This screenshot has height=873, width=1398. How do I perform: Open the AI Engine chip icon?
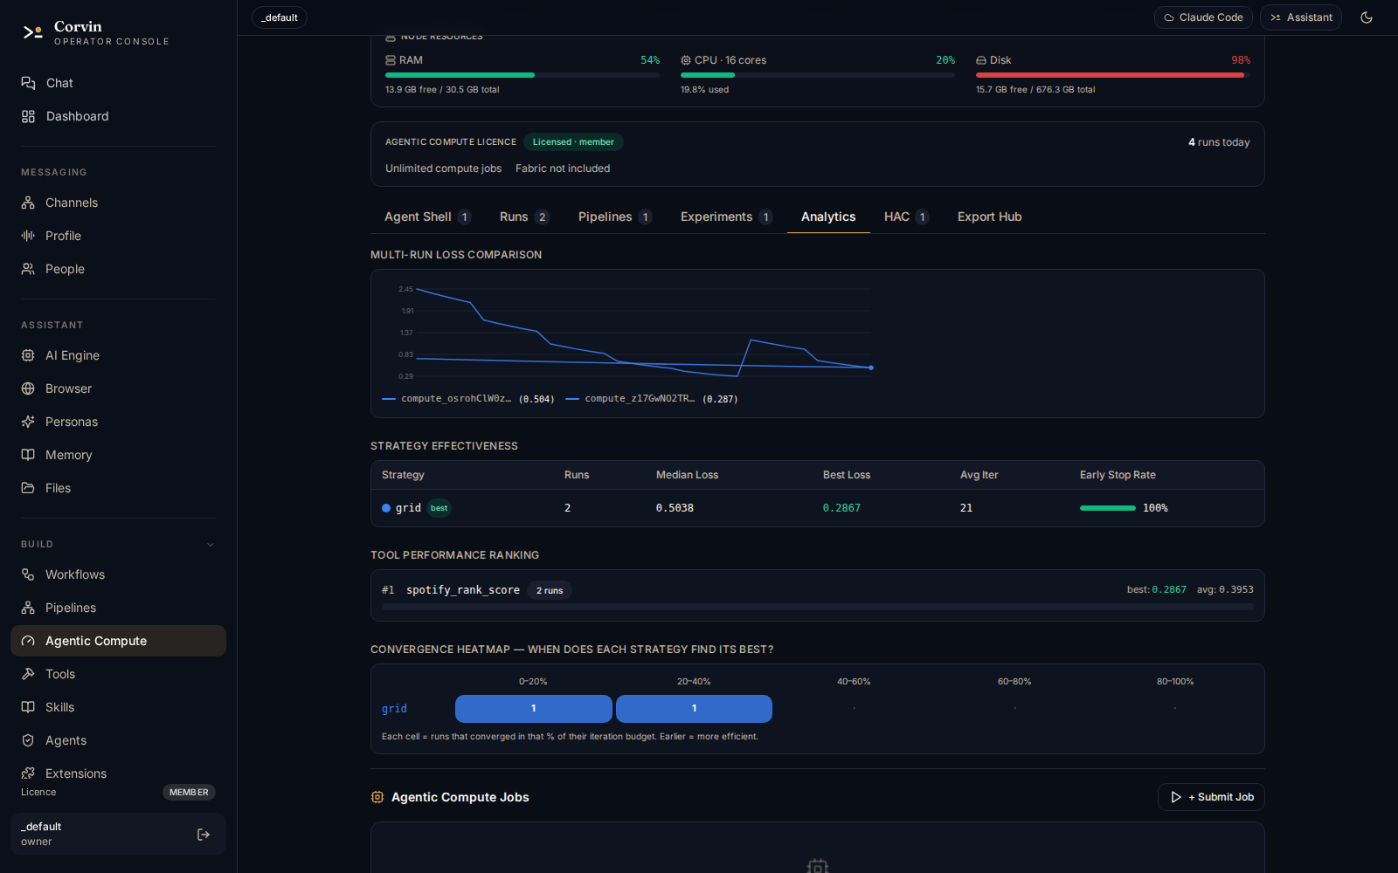point(28,355)
